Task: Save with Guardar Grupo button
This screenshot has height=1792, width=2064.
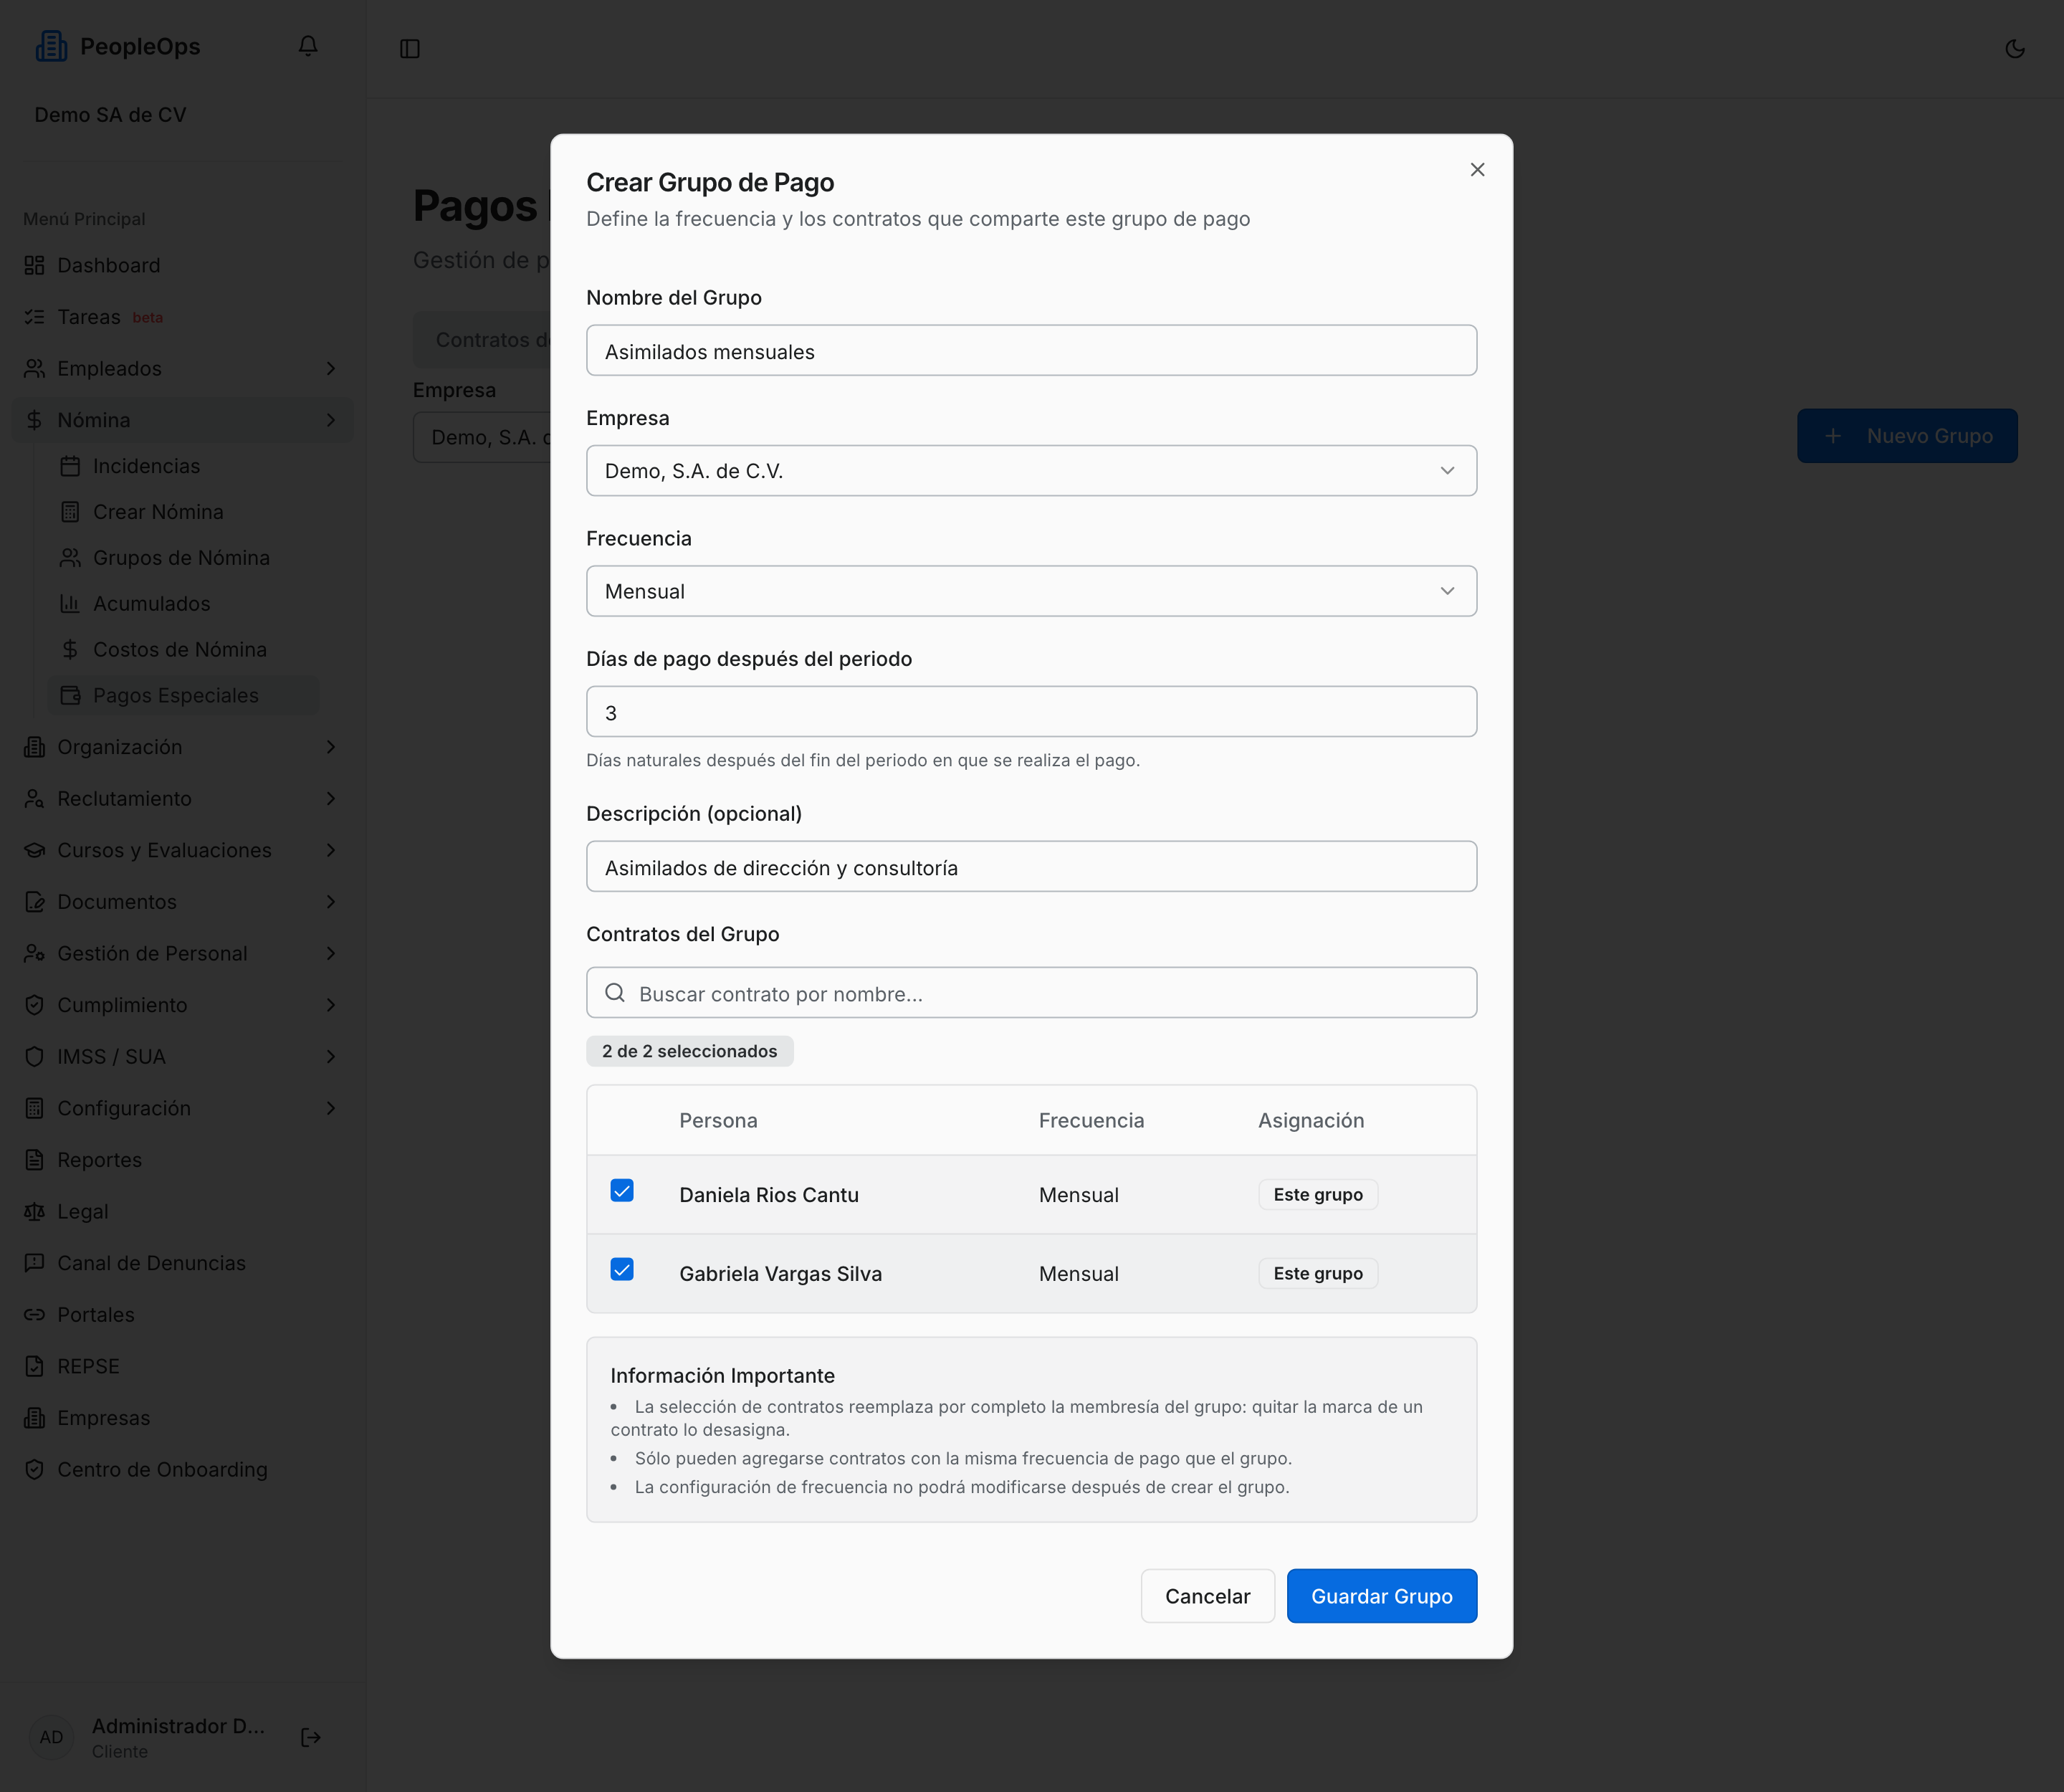Action: pyautogui.click(x=1381, y=1596)
